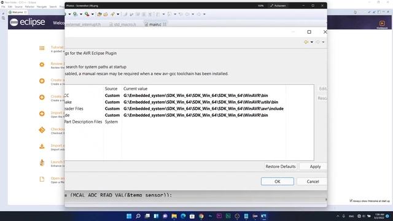Screen dimensions: 393x221
Task: Click the forward arrow in preferences dialog
Action: pos(317,42)
